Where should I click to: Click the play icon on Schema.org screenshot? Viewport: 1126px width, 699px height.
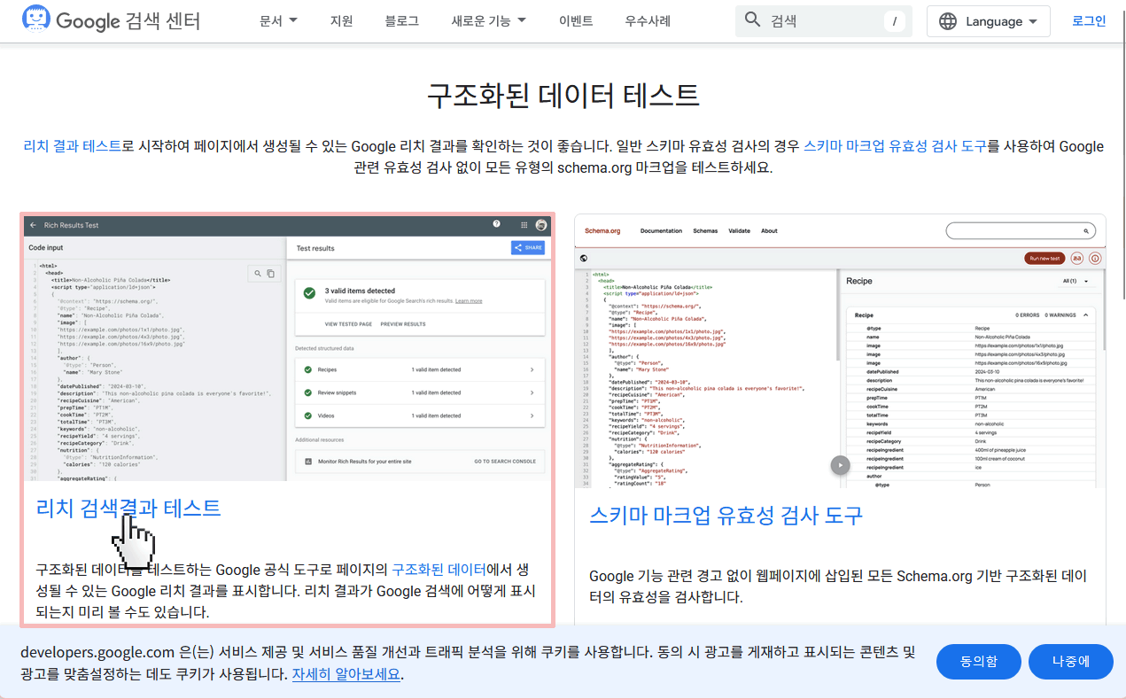pyautogui.click(x=840, y=465)
